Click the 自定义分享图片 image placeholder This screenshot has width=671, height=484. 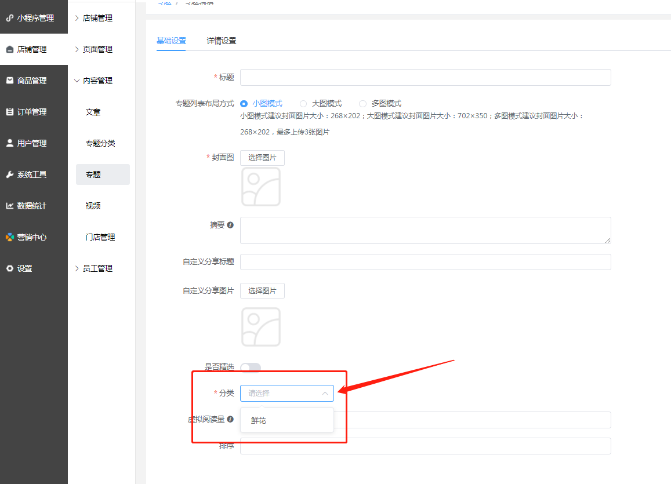[261, 327]
